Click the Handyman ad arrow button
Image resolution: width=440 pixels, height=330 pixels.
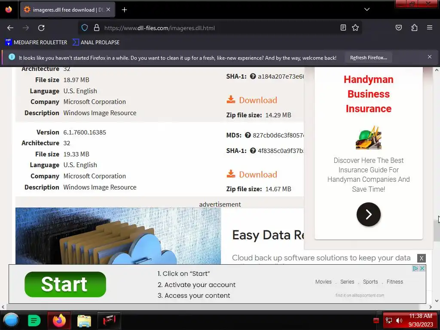click(368, 214)
